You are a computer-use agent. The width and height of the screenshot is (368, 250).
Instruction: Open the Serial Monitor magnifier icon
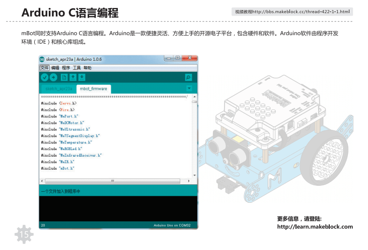point(188,77)
